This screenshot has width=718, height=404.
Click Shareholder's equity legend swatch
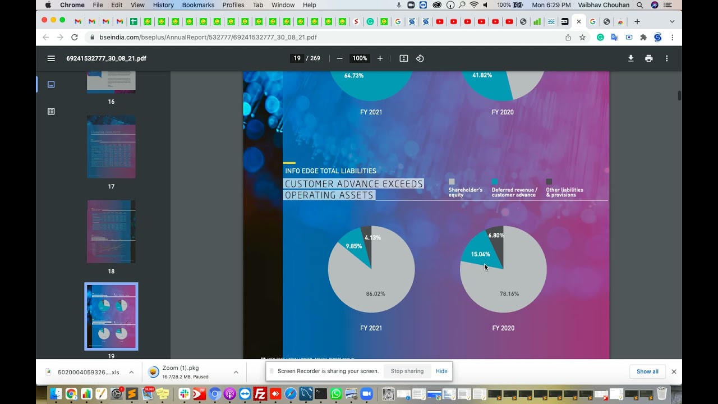pyautogui.click(x=452, y=182)
